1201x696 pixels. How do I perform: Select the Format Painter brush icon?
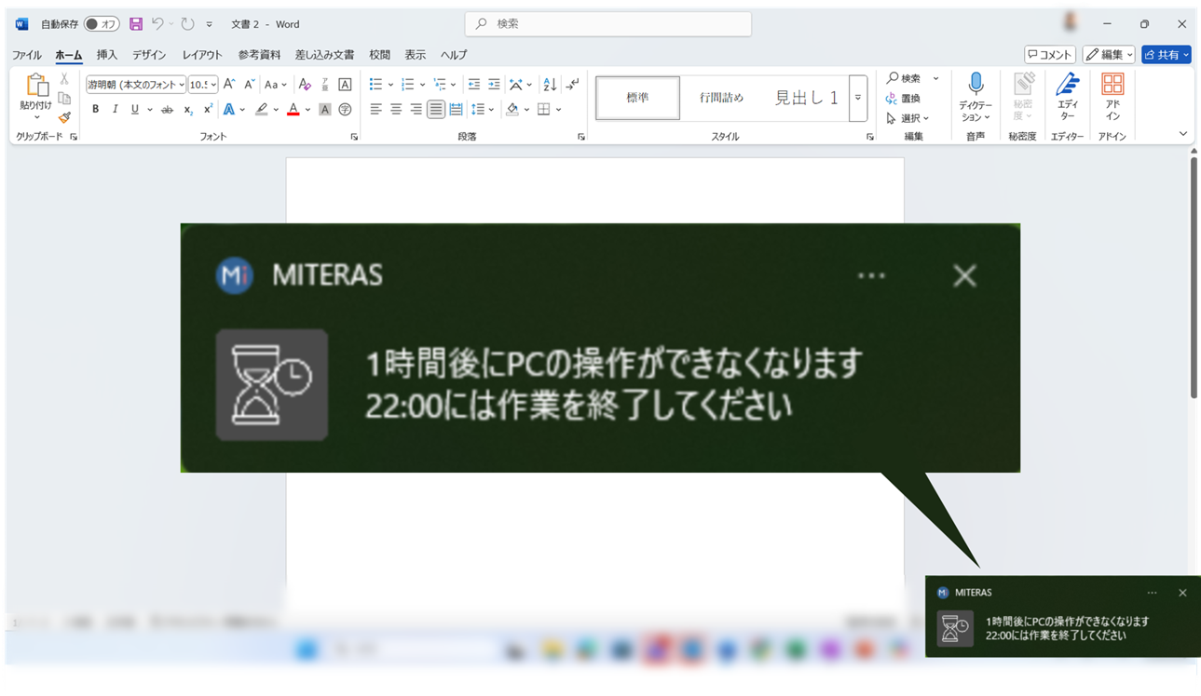[x=64, y=117]
